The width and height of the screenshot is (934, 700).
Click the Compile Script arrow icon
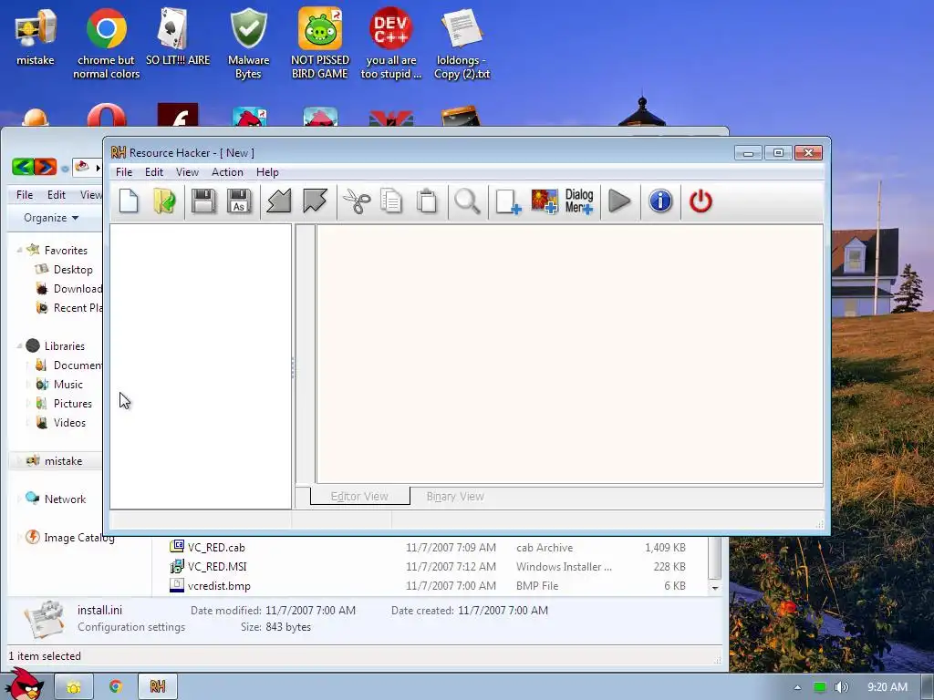tap(279, 201)
